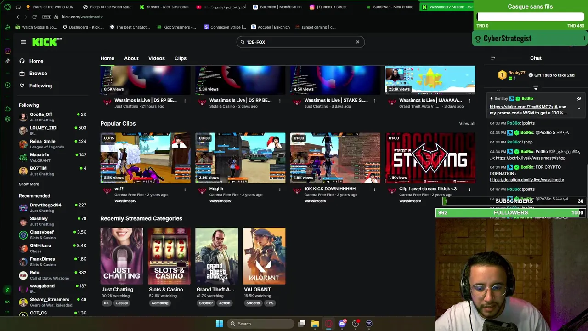Toggle the browser VPN badge

(x=46, y=17)
